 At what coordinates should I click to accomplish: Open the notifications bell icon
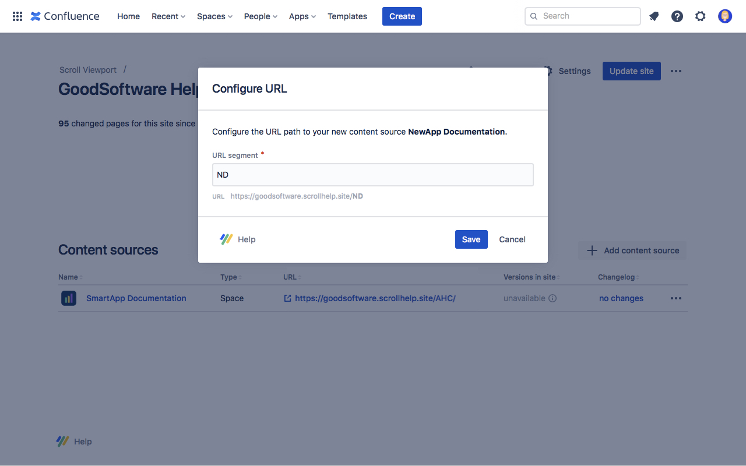pos(654,16)
